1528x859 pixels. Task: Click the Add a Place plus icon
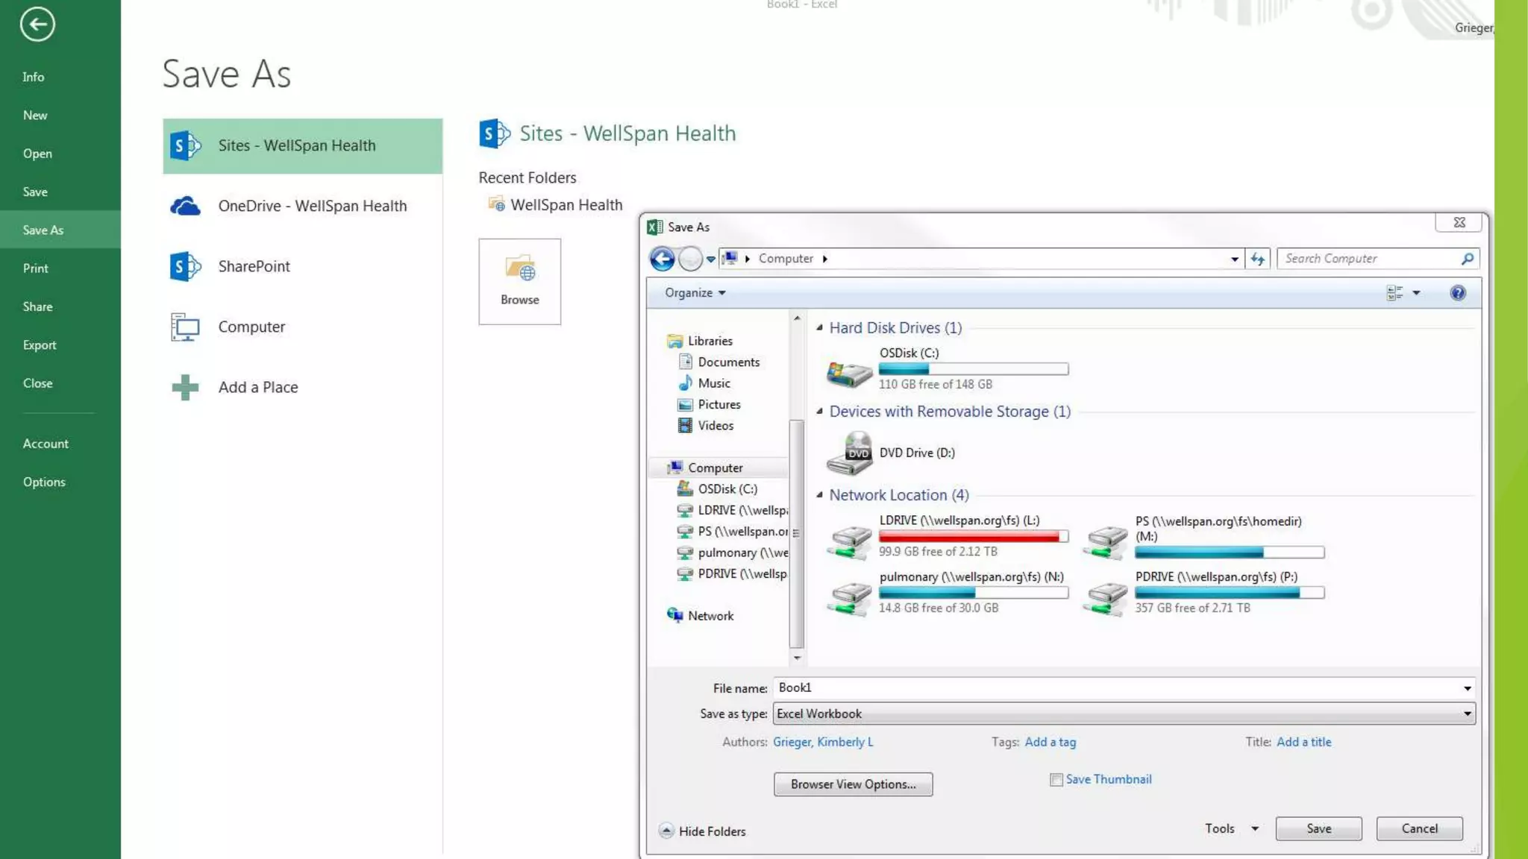pos(185,387)
